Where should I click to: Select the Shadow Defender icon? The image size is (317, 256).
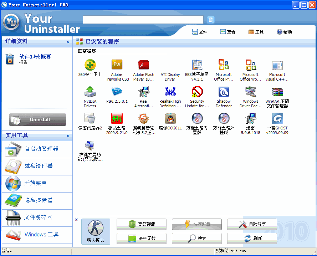pyautogui.click(x=224, y=92)
